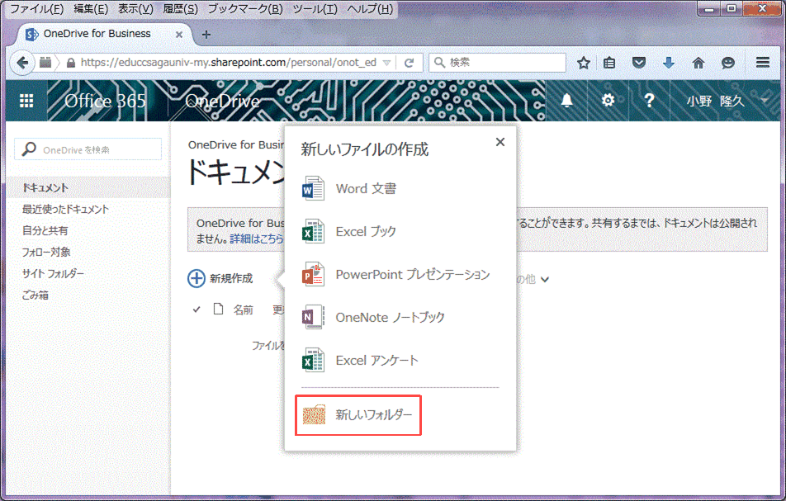Open the downloads arrow icon

click(x=668, y=63)
